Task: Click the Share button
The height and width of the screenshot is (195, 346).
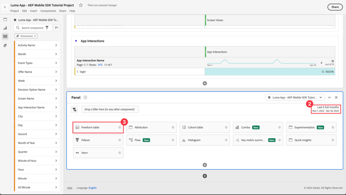Action: pyautogui.click(x=335, y=7)
